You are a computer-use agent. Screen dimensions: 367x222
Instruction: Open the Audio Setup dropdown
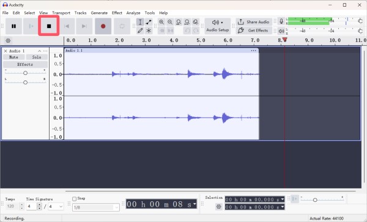click(217, 26)
